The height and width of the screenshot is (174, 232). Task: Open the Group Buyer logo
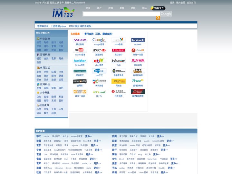click(x=80, y=81)
